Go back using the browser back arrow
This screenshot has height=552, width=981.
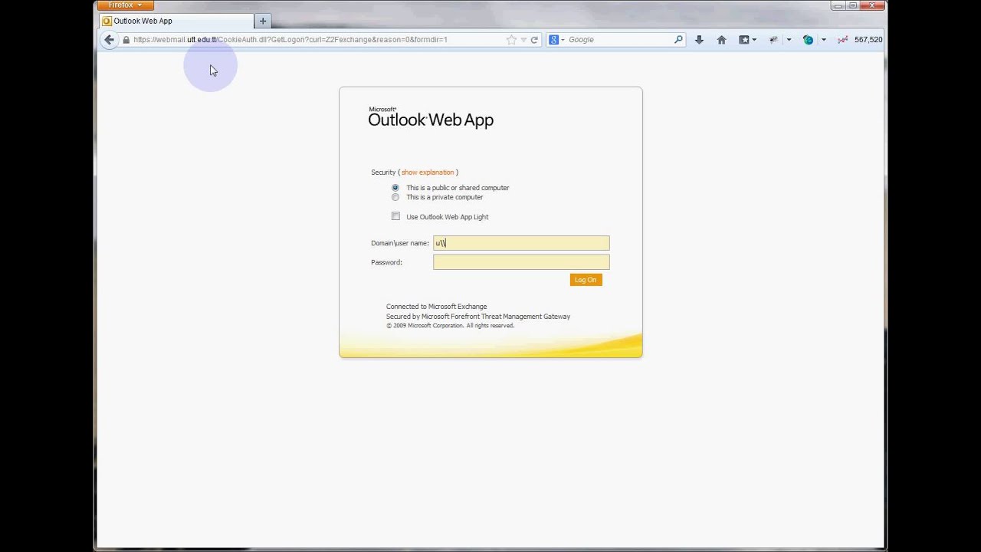click(109, 40)
